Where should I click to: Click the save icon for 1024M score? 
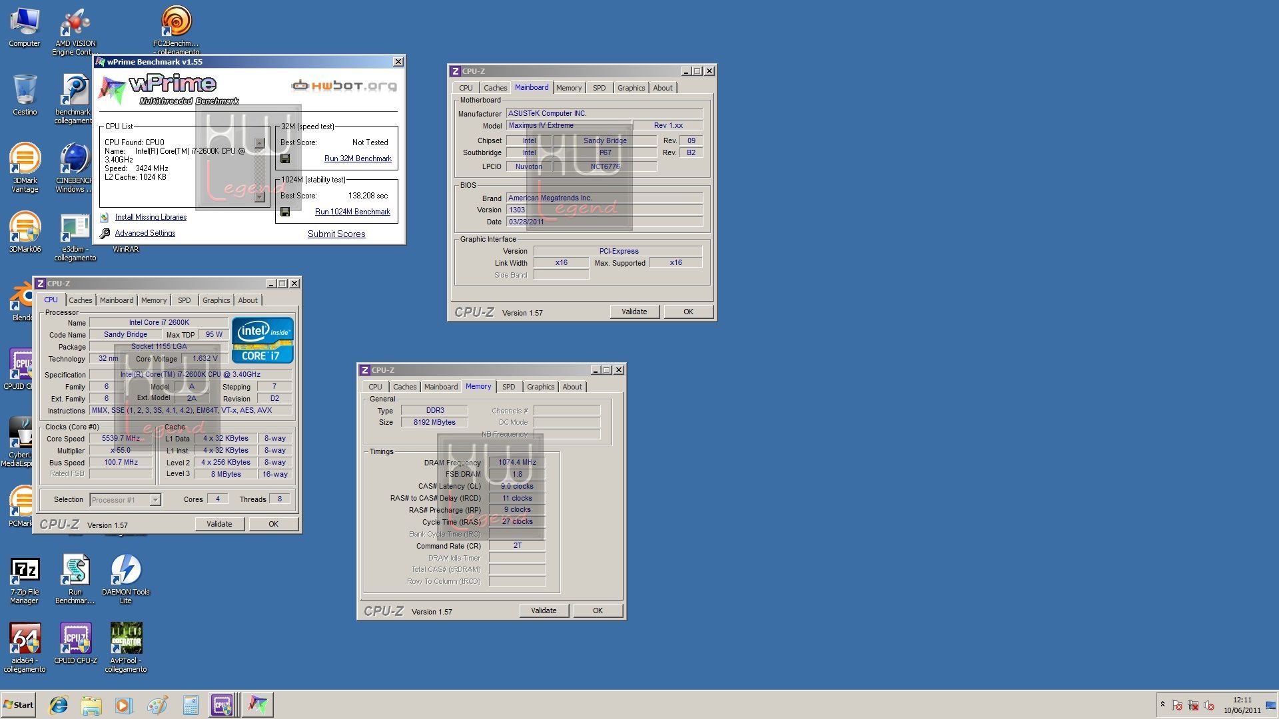[285, 212]
